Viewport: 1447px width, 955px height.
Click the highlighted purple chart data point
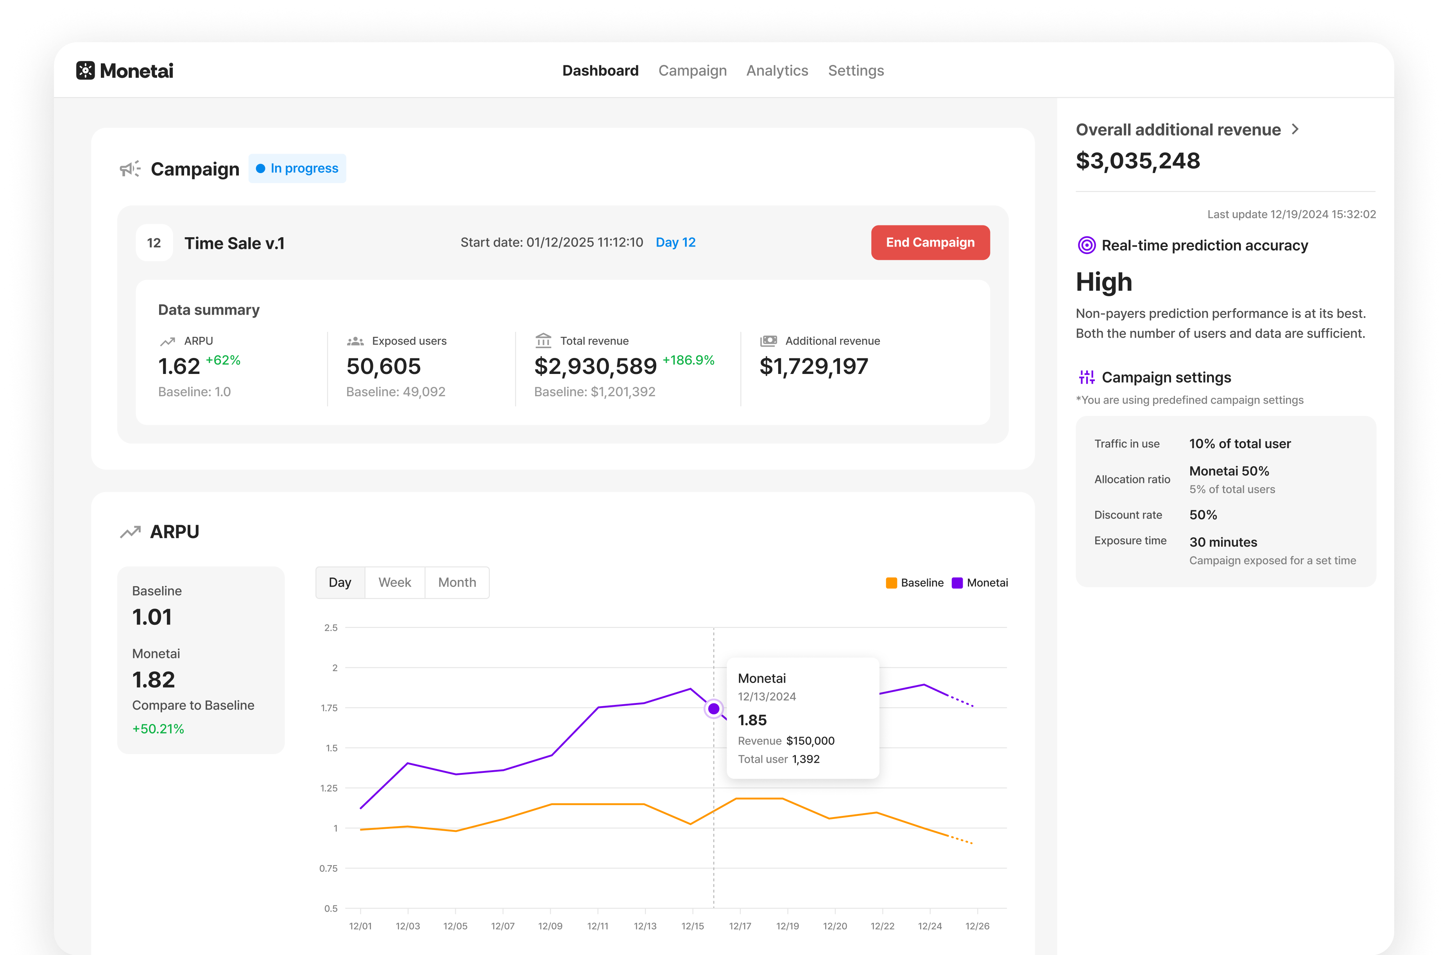(713, 708)
